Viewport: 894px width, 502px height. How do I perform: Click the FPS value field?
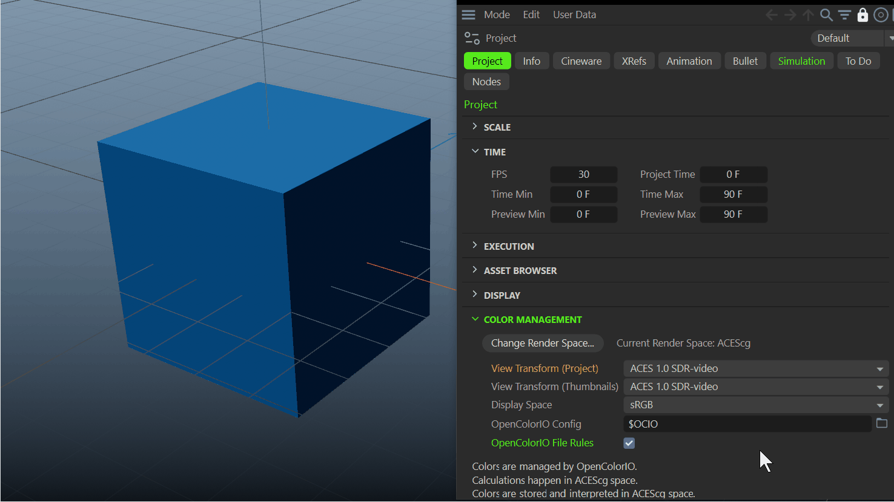pos(583,174)
